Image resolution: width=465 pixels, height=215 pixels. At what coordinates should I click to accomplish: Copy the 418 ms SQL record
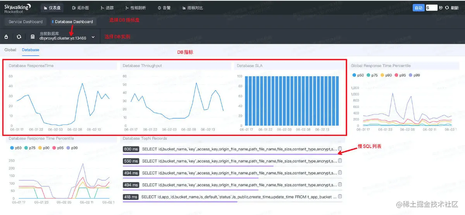tap(340, 197)
